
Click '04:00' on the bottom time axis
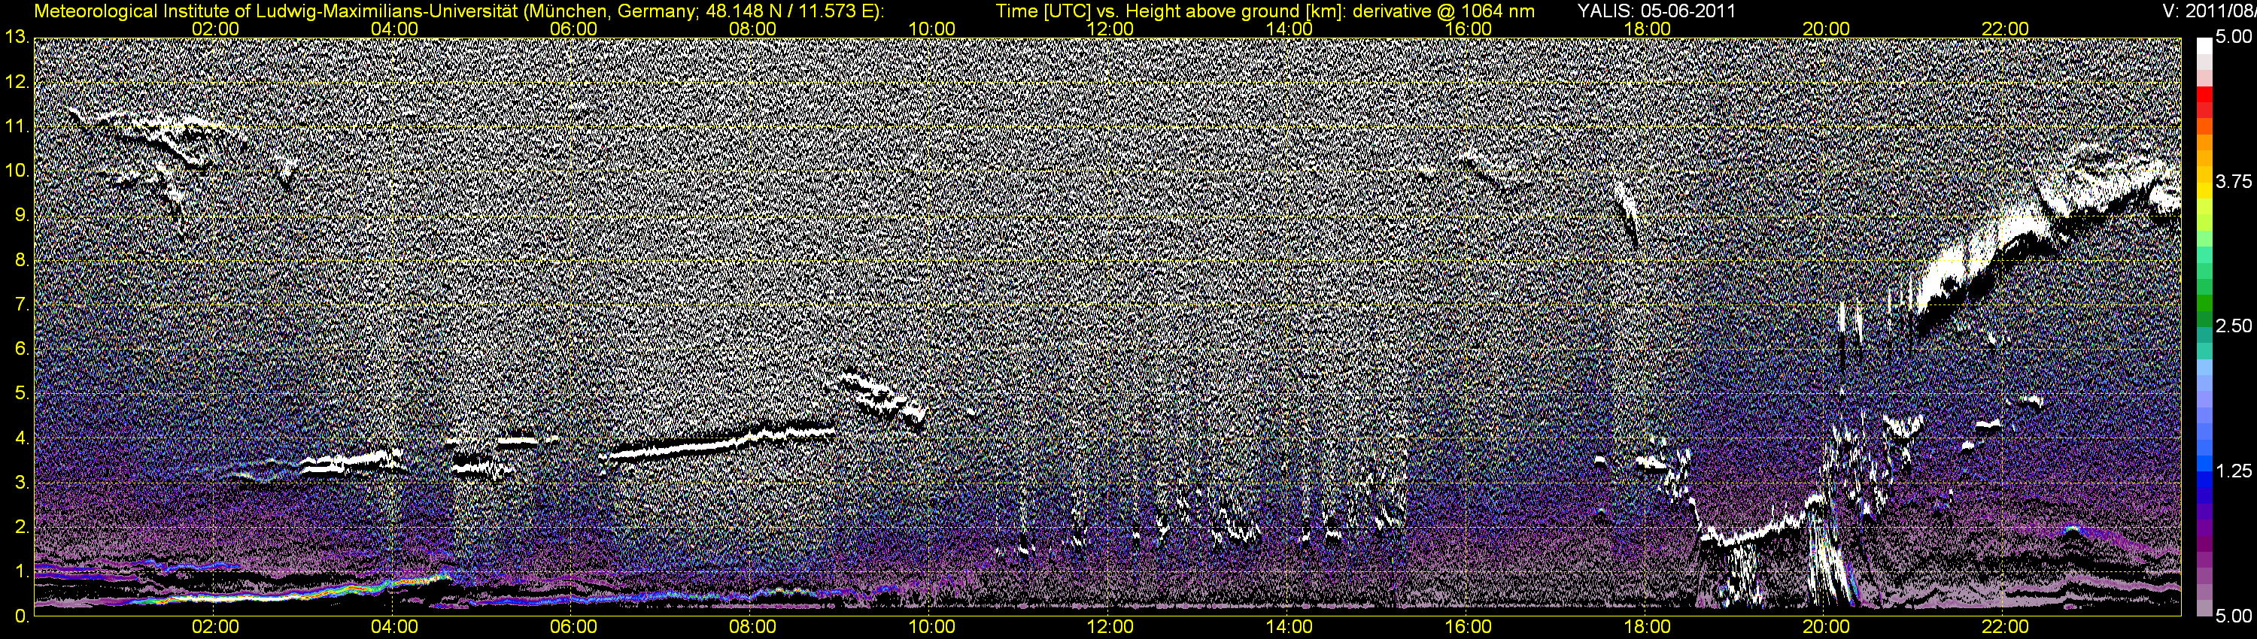(x=394, y=627)
